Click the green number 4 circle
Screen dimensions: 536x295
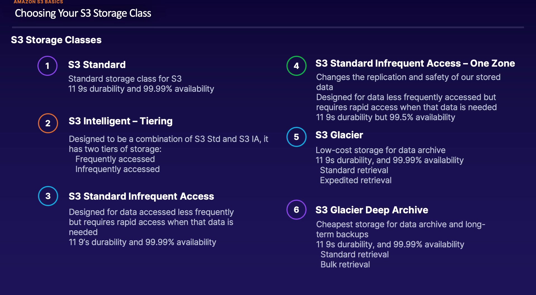point(296,66)
